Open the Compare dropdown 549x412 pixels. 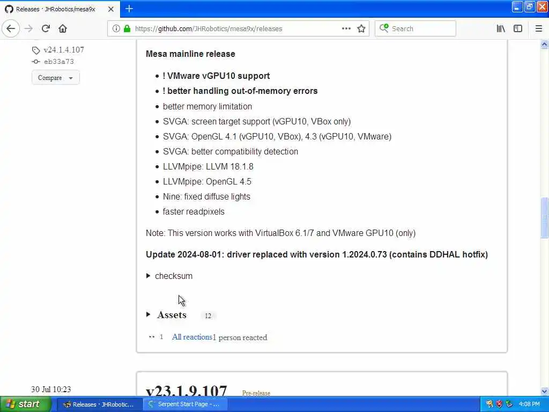click(56, 78)
